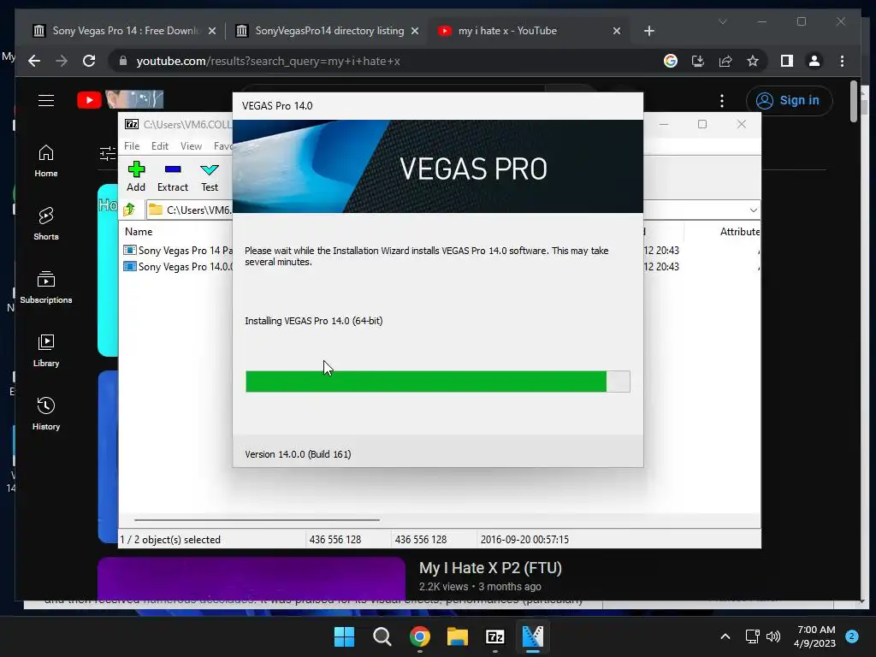Show hidden system tray icons
The width and height of the screenshot is (876, 657).
pos(725,636)
